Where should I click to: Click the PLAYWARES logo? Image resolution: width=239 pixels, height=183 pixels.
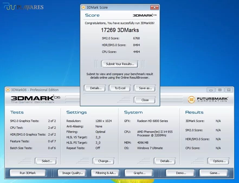[x=23, y=7]
